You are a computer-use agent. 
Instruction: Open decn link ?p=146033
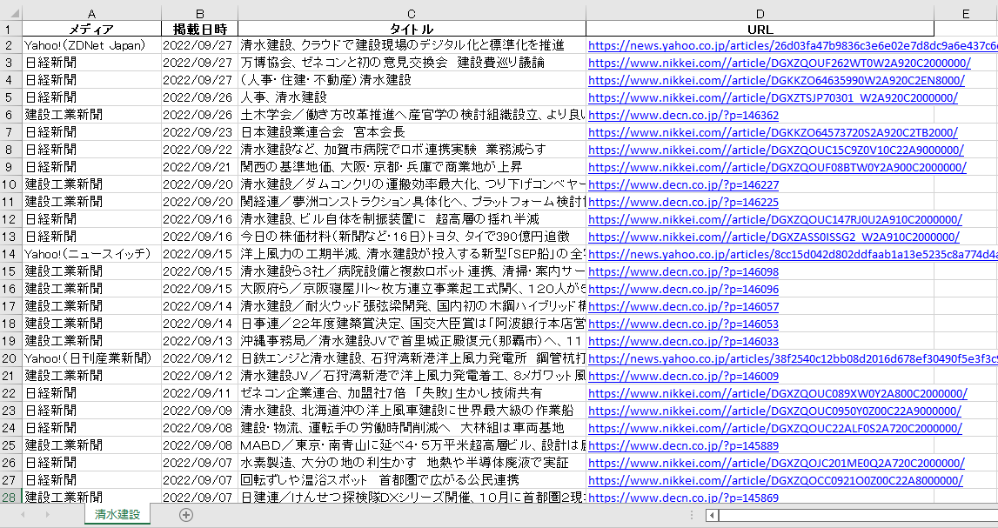point(683,341)
